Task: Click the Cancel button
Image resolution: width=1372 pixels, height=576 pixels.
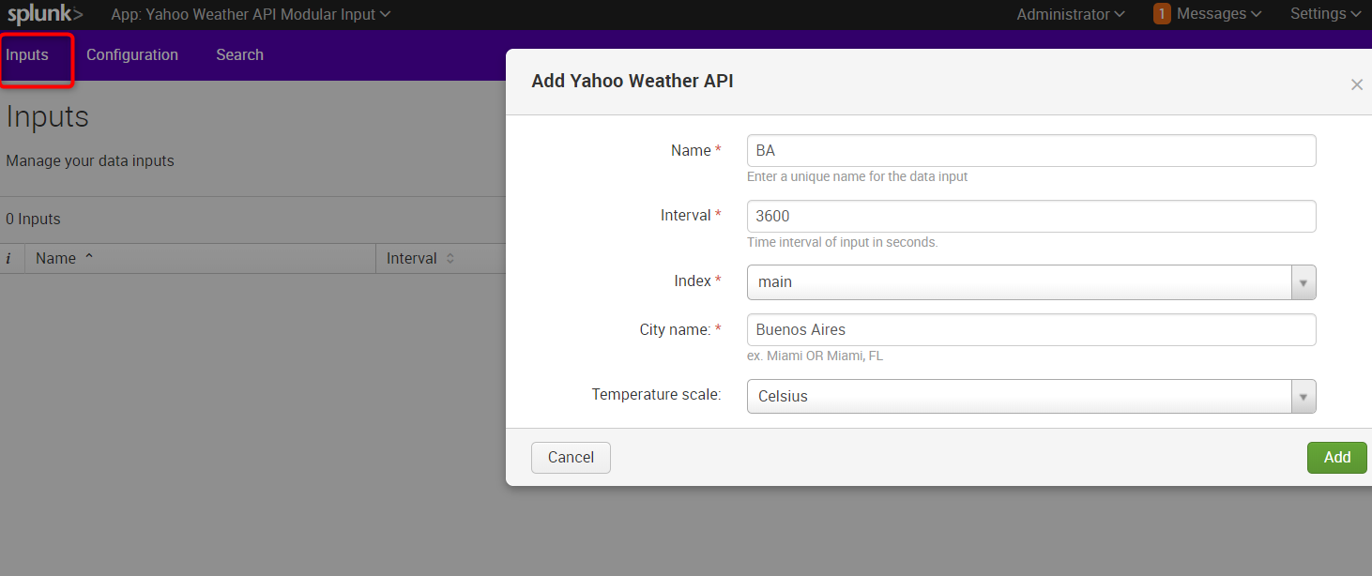Action: pyautogui.click(x=571, y=457)
